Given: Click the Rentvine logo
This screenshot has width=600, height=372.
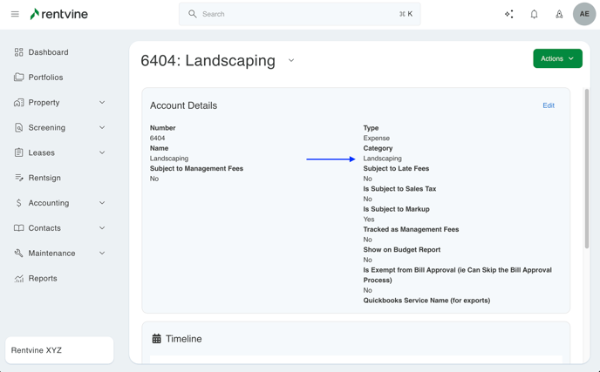Looking at the screenshot, I should 58,14.
